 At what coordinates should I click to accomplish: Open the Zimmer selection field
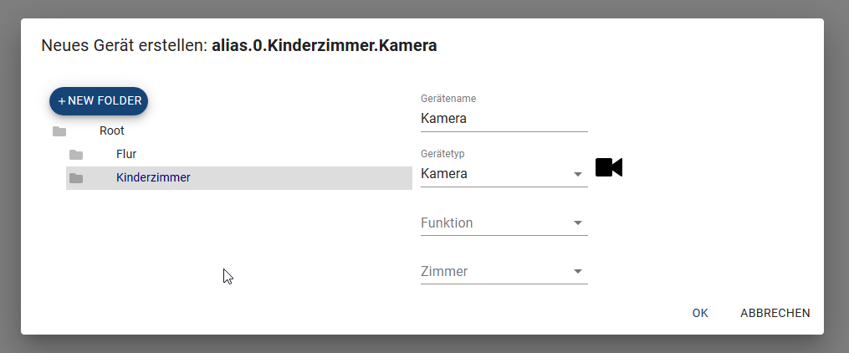coord(504,272)
